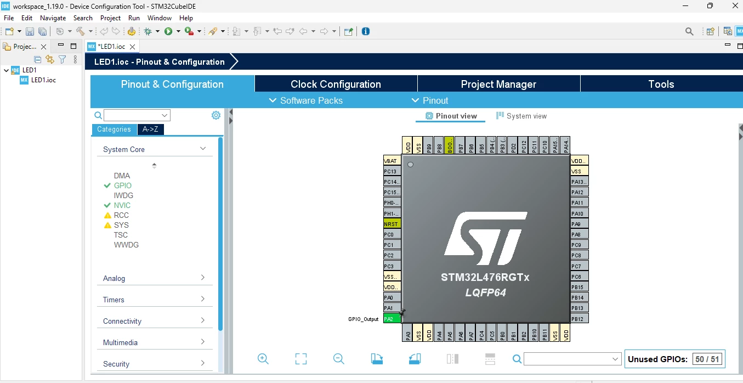Viewport: 743px width, 383px height.
Task: Open the Navigate menu
Action: 53,18
